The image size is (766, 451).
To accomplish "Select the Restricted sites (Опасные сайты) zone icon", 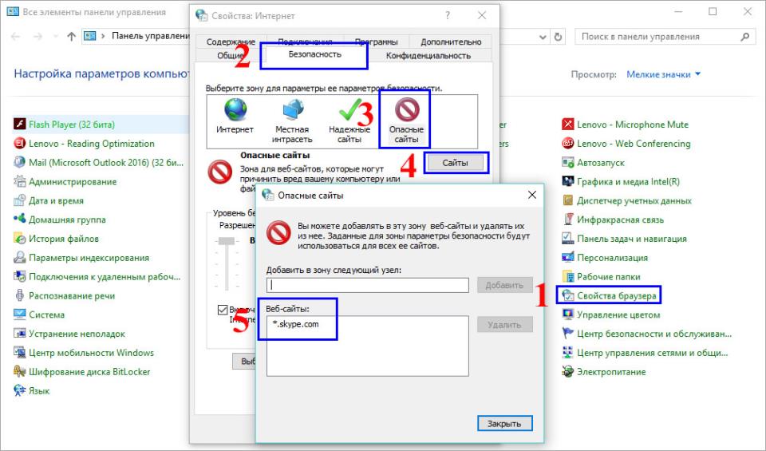I will click(405, 110).
